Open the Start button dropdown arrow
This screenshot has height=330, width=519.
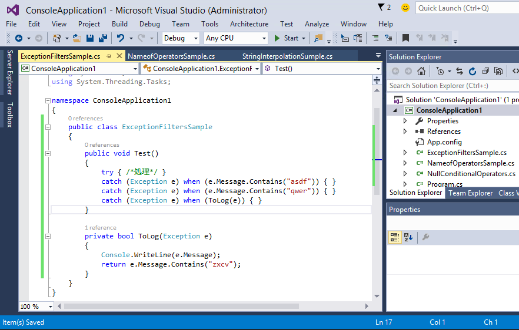point(304,38)
